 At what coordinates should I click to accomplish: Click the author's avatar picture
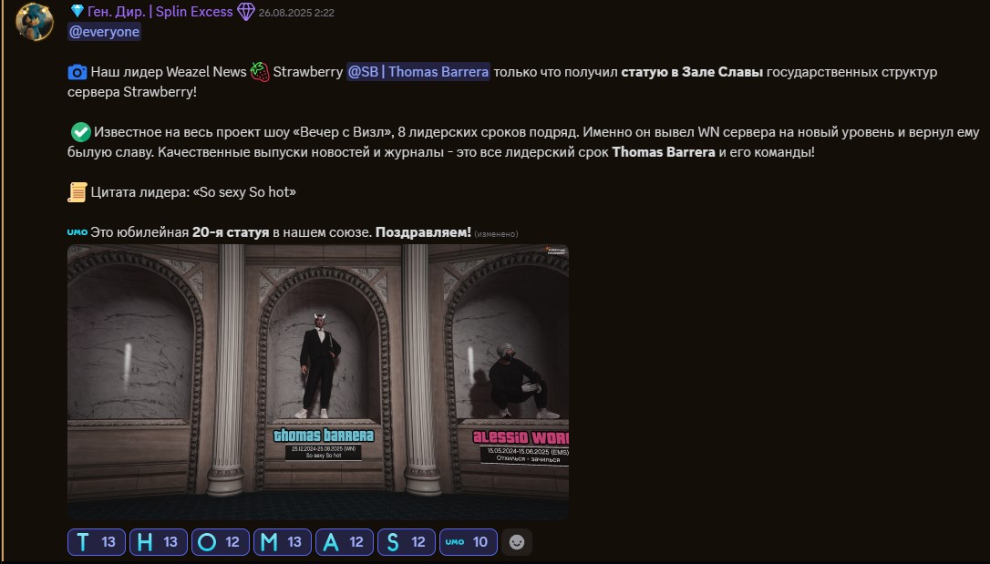click(x=33, y=24)
